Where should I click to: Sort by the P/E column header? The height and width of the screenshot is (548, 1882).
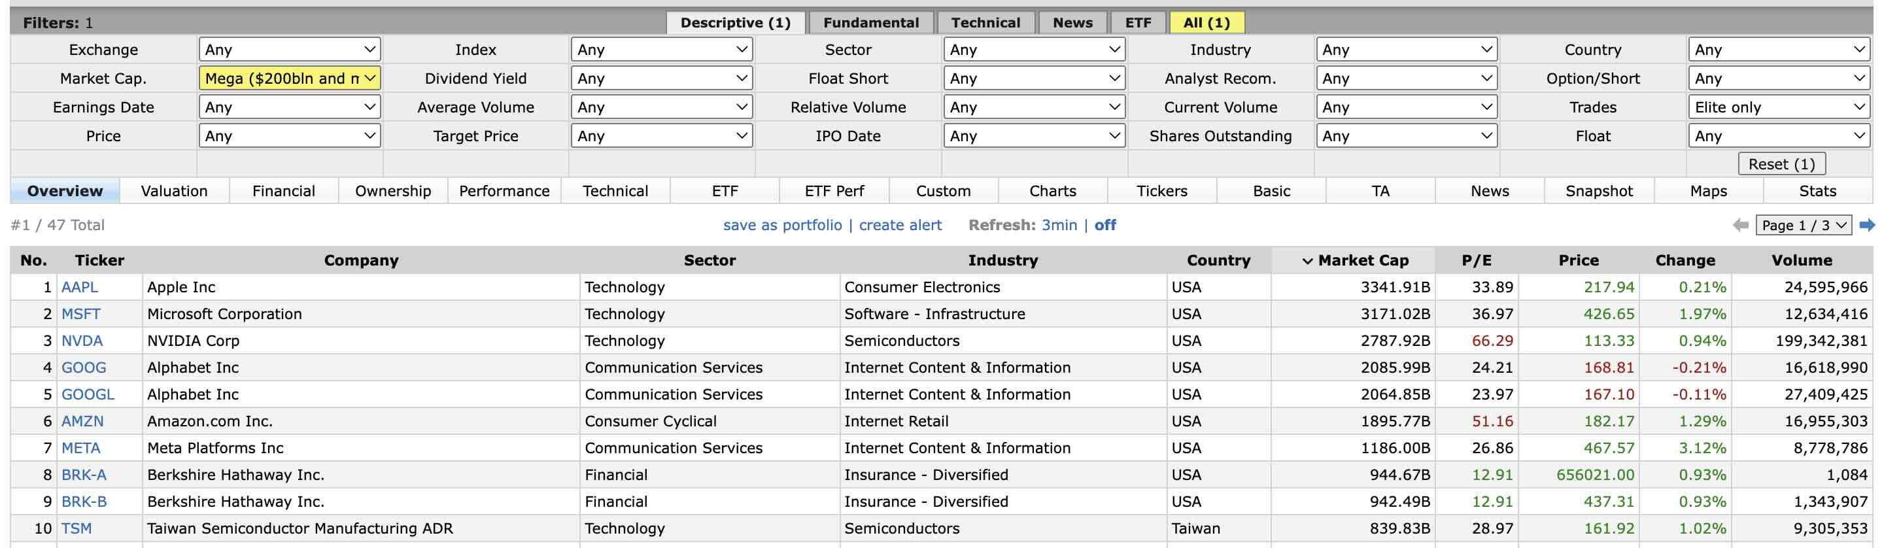pos(1477,260)
